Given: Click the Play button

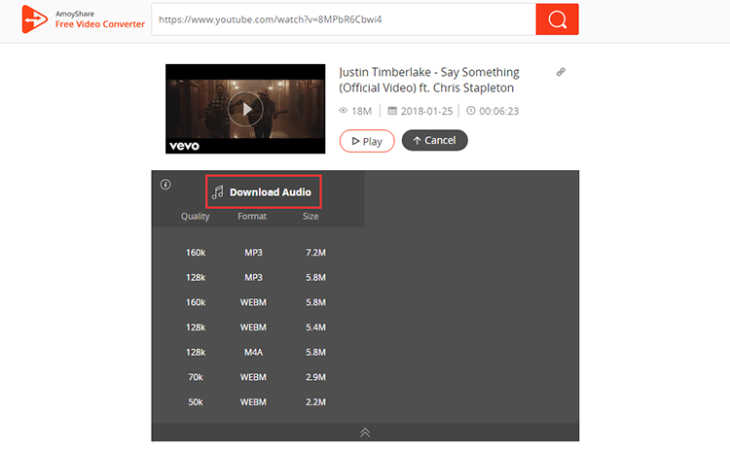Looking at the screenshot, I should click(x=367, y=141).
